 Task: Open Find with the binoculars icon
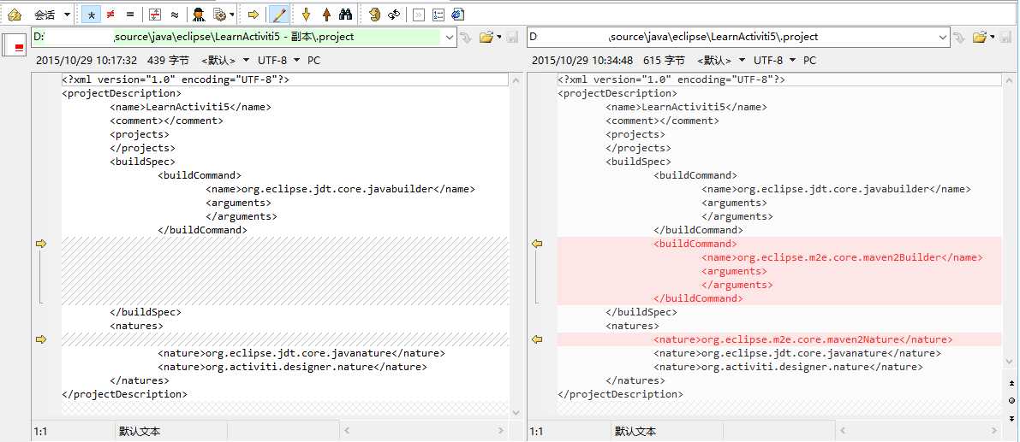pyautogui.click(x=346, y=14)
